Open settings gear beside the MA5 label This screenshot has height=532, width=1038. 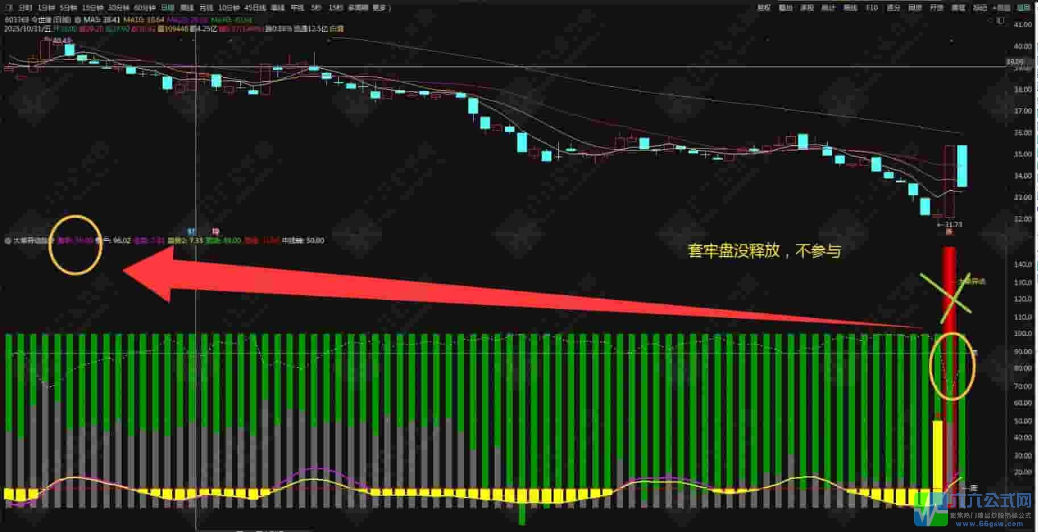click(x=78, y=19)
